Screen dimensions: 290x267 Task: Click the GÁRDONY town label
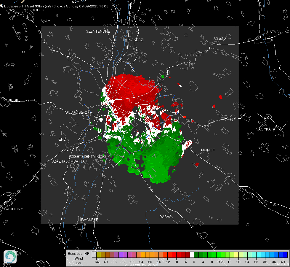click(x=14, y=209)
